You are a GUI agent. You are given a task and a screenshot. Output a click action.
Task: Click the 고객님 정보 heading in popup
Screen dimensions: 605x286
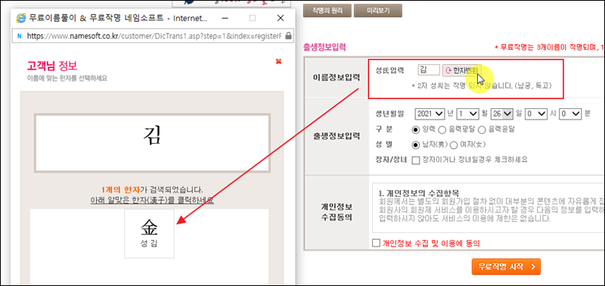(52, 66)
